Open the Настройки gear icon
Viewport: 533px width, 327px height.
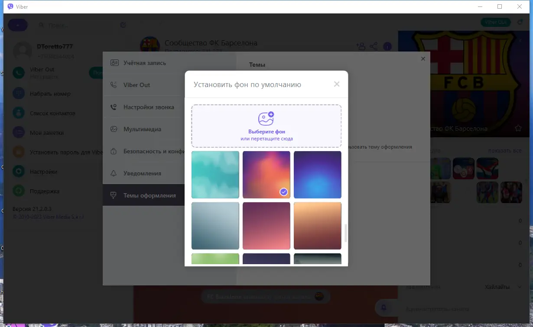click(x=18, y=171)
